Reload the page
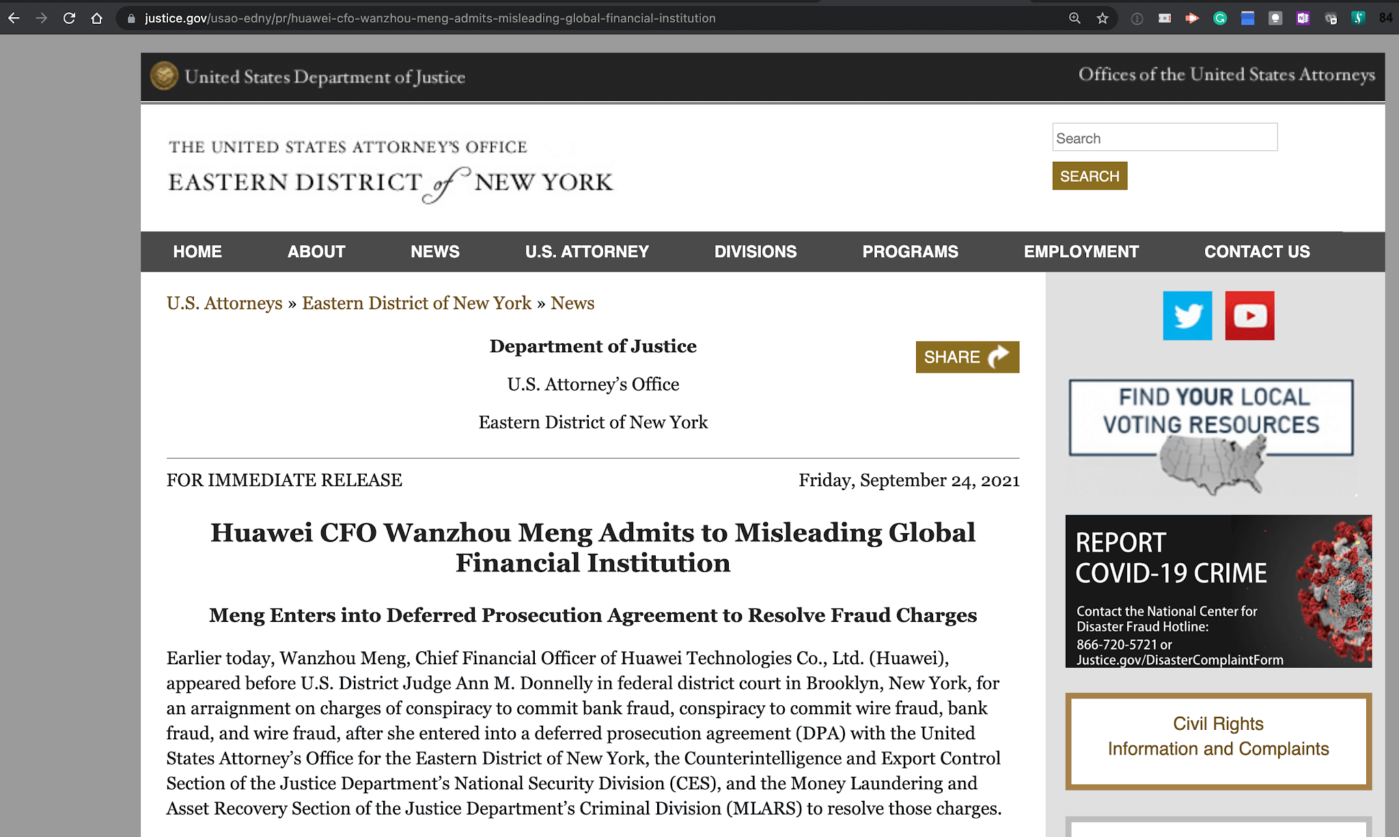1399x837 pixels. click(69, 18)
